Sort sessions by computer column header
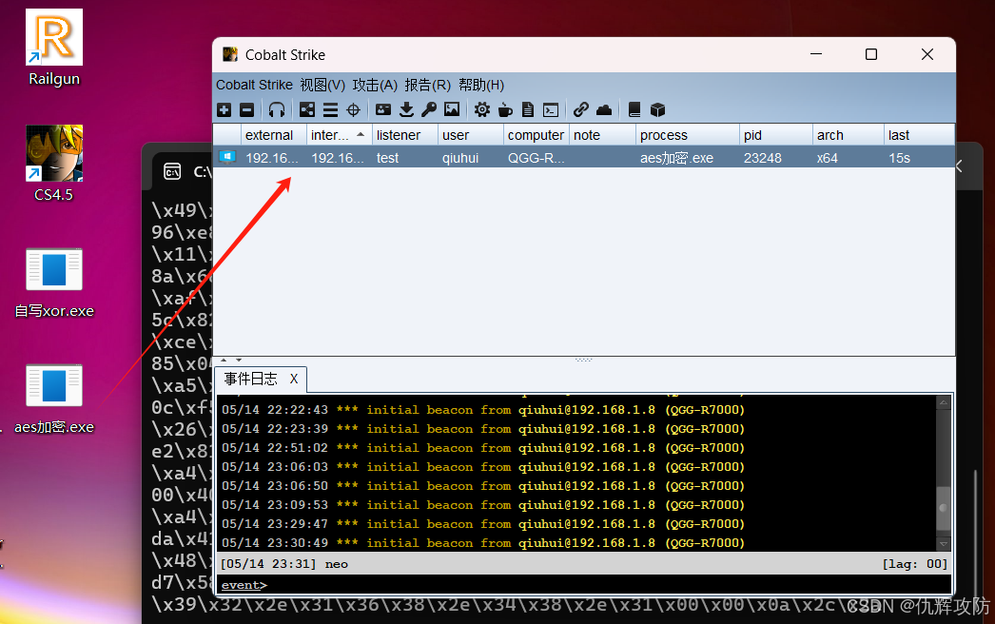This screenshot has height=624, width=995. pyautogui.click(x=537, y=135)
